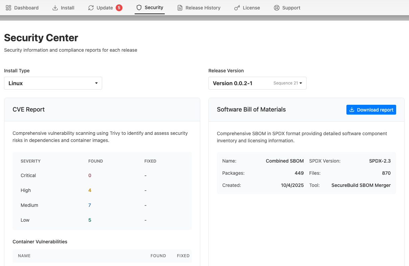Click the High severity count of 4

(90, 190)
